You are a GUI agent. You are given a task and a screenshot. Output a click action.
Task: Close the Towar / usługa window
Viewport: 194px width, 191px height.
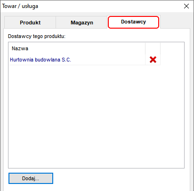click(x=186, y=6)
